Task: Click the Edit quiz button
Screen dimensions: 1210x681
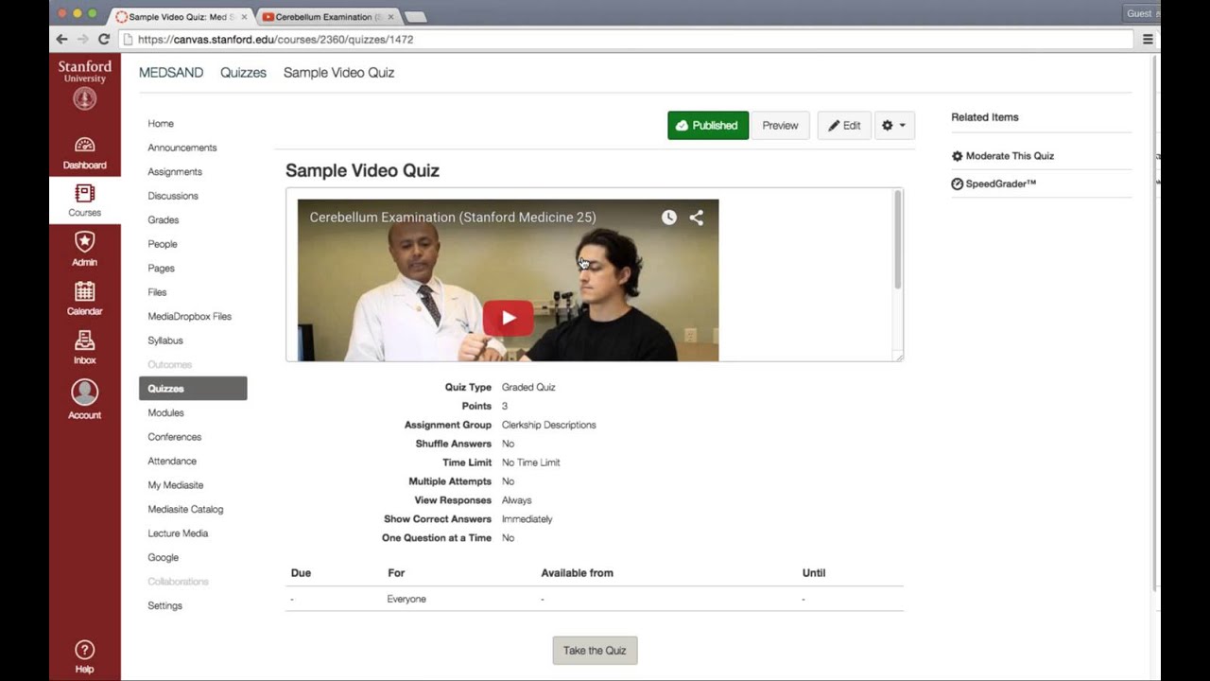Action: tap(844, 126)
